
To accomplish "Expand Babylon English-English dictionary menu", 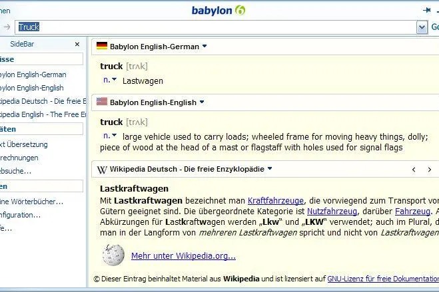I will point(202,102).
